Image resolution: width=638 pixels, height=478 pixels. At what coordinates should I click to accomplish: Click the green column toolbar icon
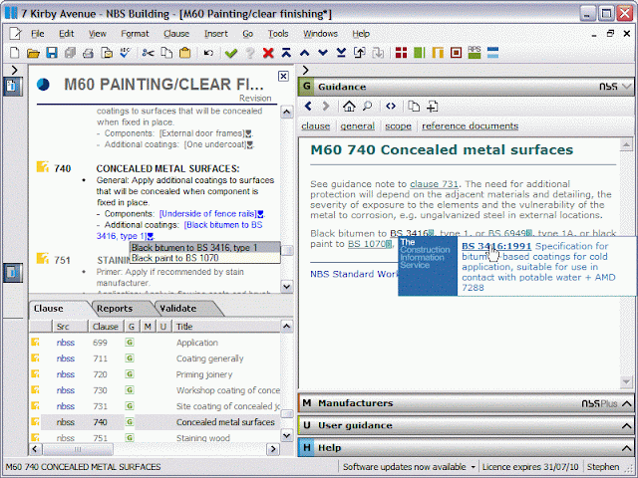[x=419, y=53]
